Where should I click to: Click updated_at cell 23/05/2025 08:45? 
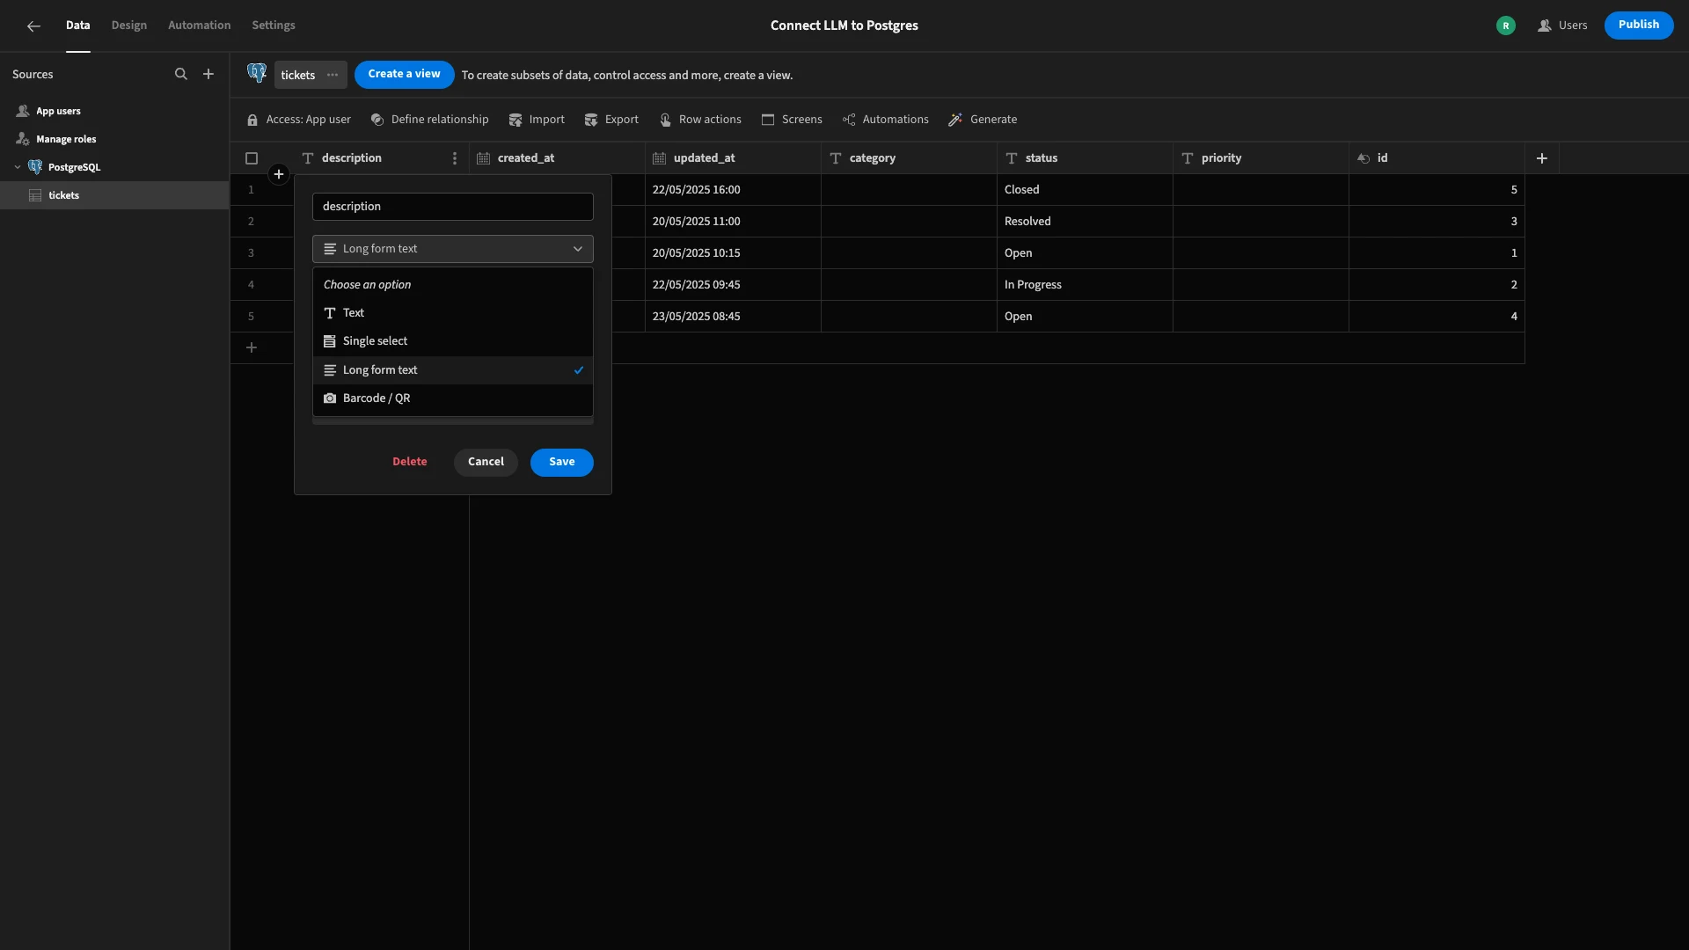734,317
